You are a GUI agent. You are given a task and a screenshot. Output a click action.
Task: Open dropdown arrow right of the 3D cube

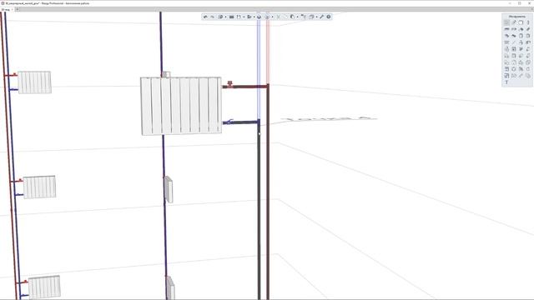click(273, 17)
